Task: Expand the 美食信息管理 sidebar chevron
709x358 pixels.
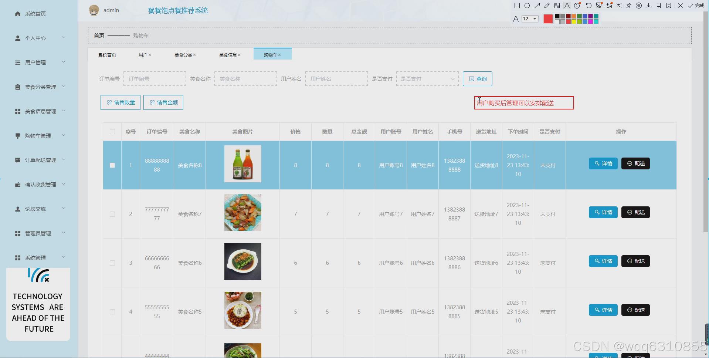Action: (x=64, y=111)
